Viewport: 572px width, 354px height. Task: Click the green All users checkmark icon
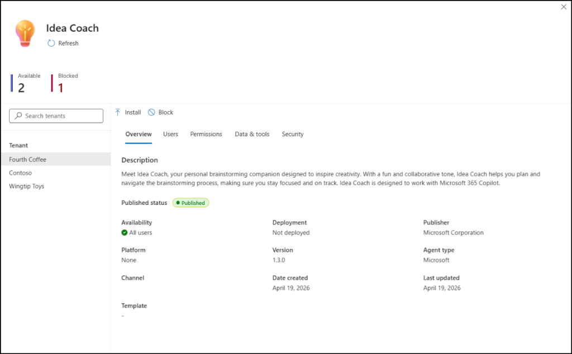point(125,233)
